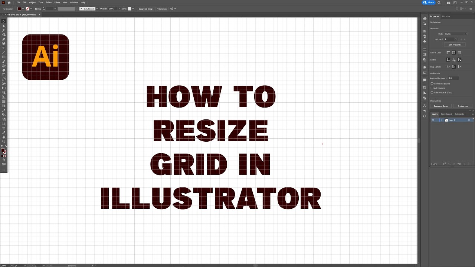This screenshot has height=267, width=475.
Task: Hide Layer 1 with eye icon
Action: coord(433,120)
